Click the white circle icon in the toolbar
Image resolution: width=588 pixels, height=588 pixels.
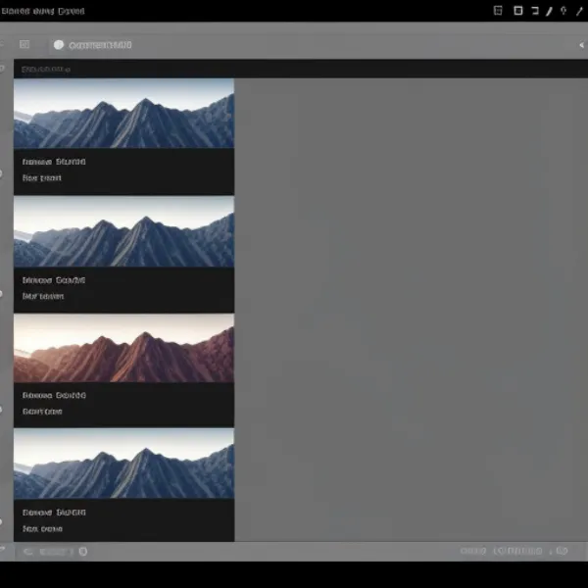click(59, 44)
